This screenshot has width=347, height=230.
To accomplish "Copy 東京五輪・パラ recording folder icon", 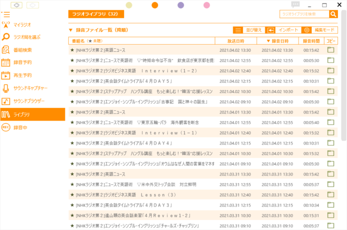I will click(331, 122).
